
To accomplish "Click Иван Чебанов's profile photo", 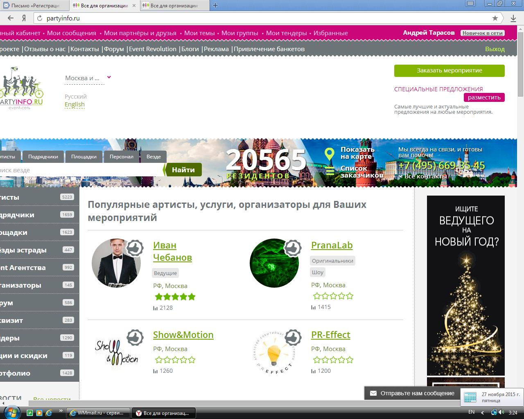I will click(x=116, y=264).
